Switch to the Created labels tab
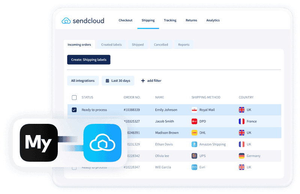 [x=112, y=45]
